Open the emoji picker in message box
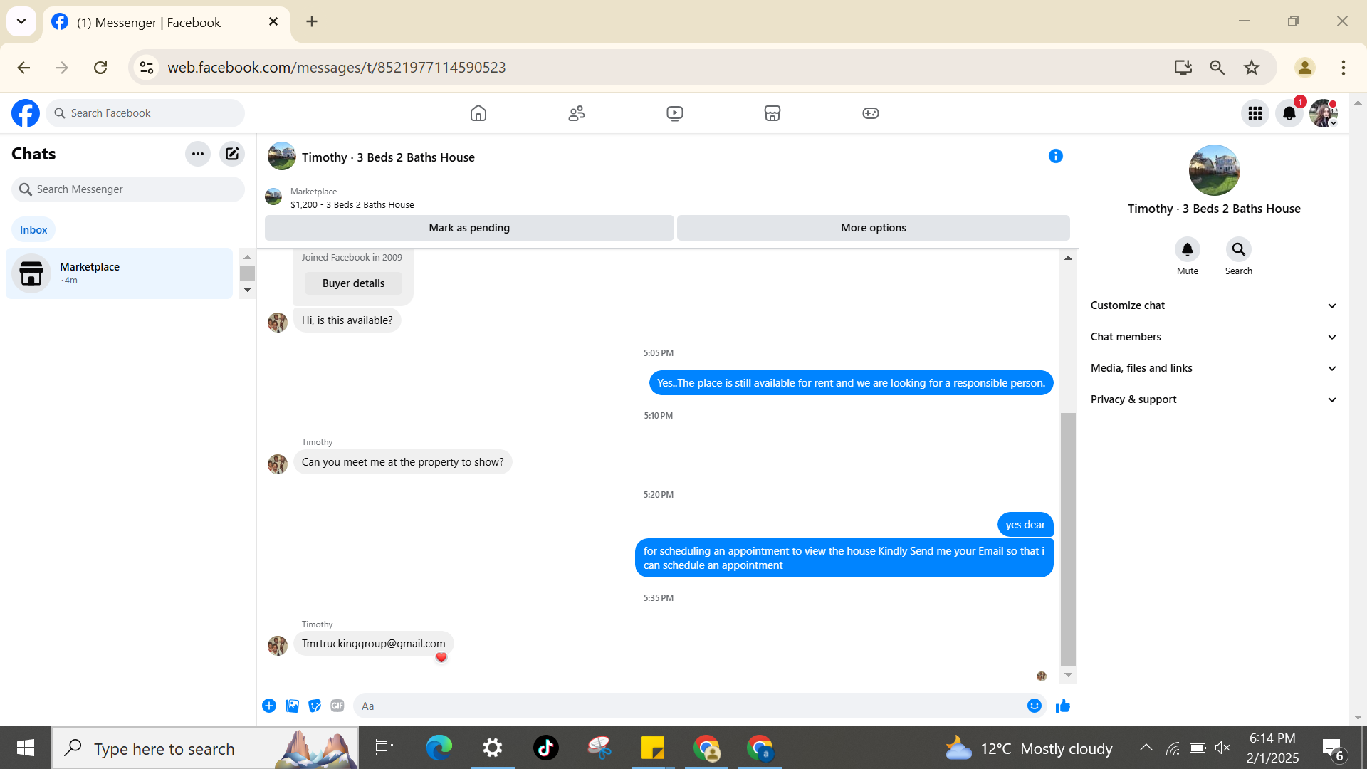 pyautogui.click(x=1034, y=706)
